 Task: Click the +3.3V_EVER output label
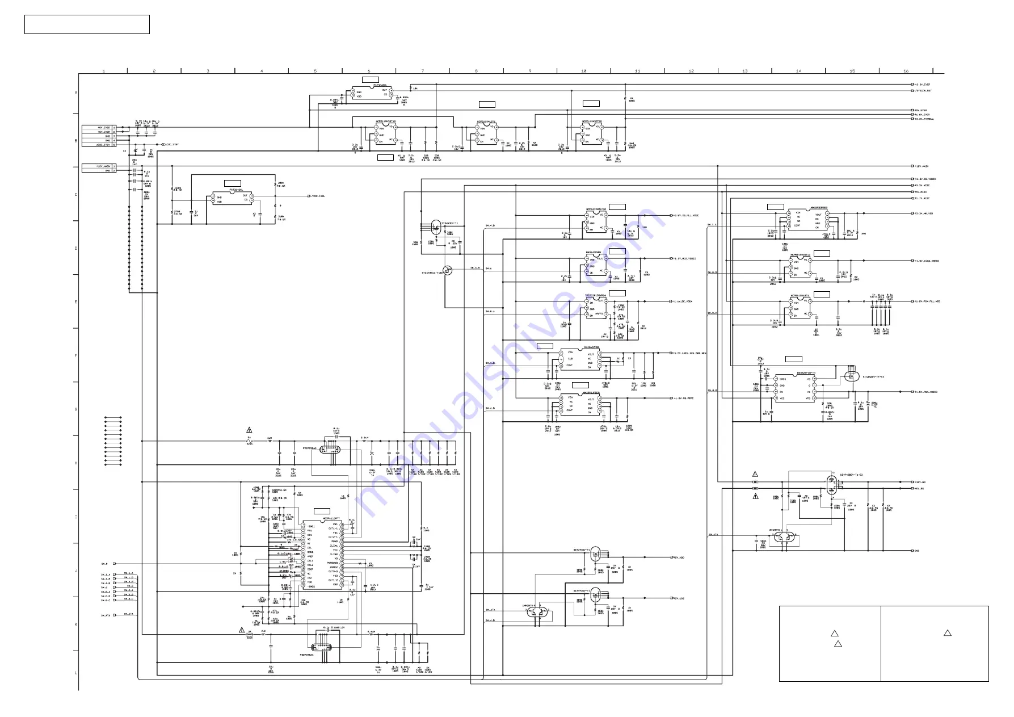point(922,85)
